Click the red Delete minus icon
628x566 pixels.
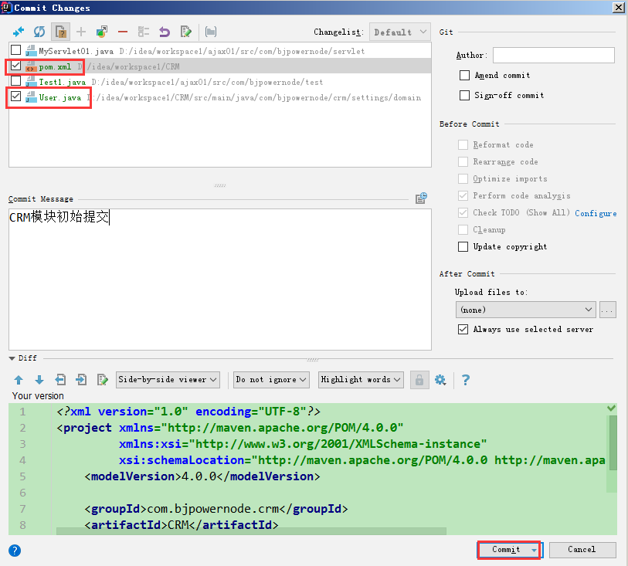tap(123, 32)
